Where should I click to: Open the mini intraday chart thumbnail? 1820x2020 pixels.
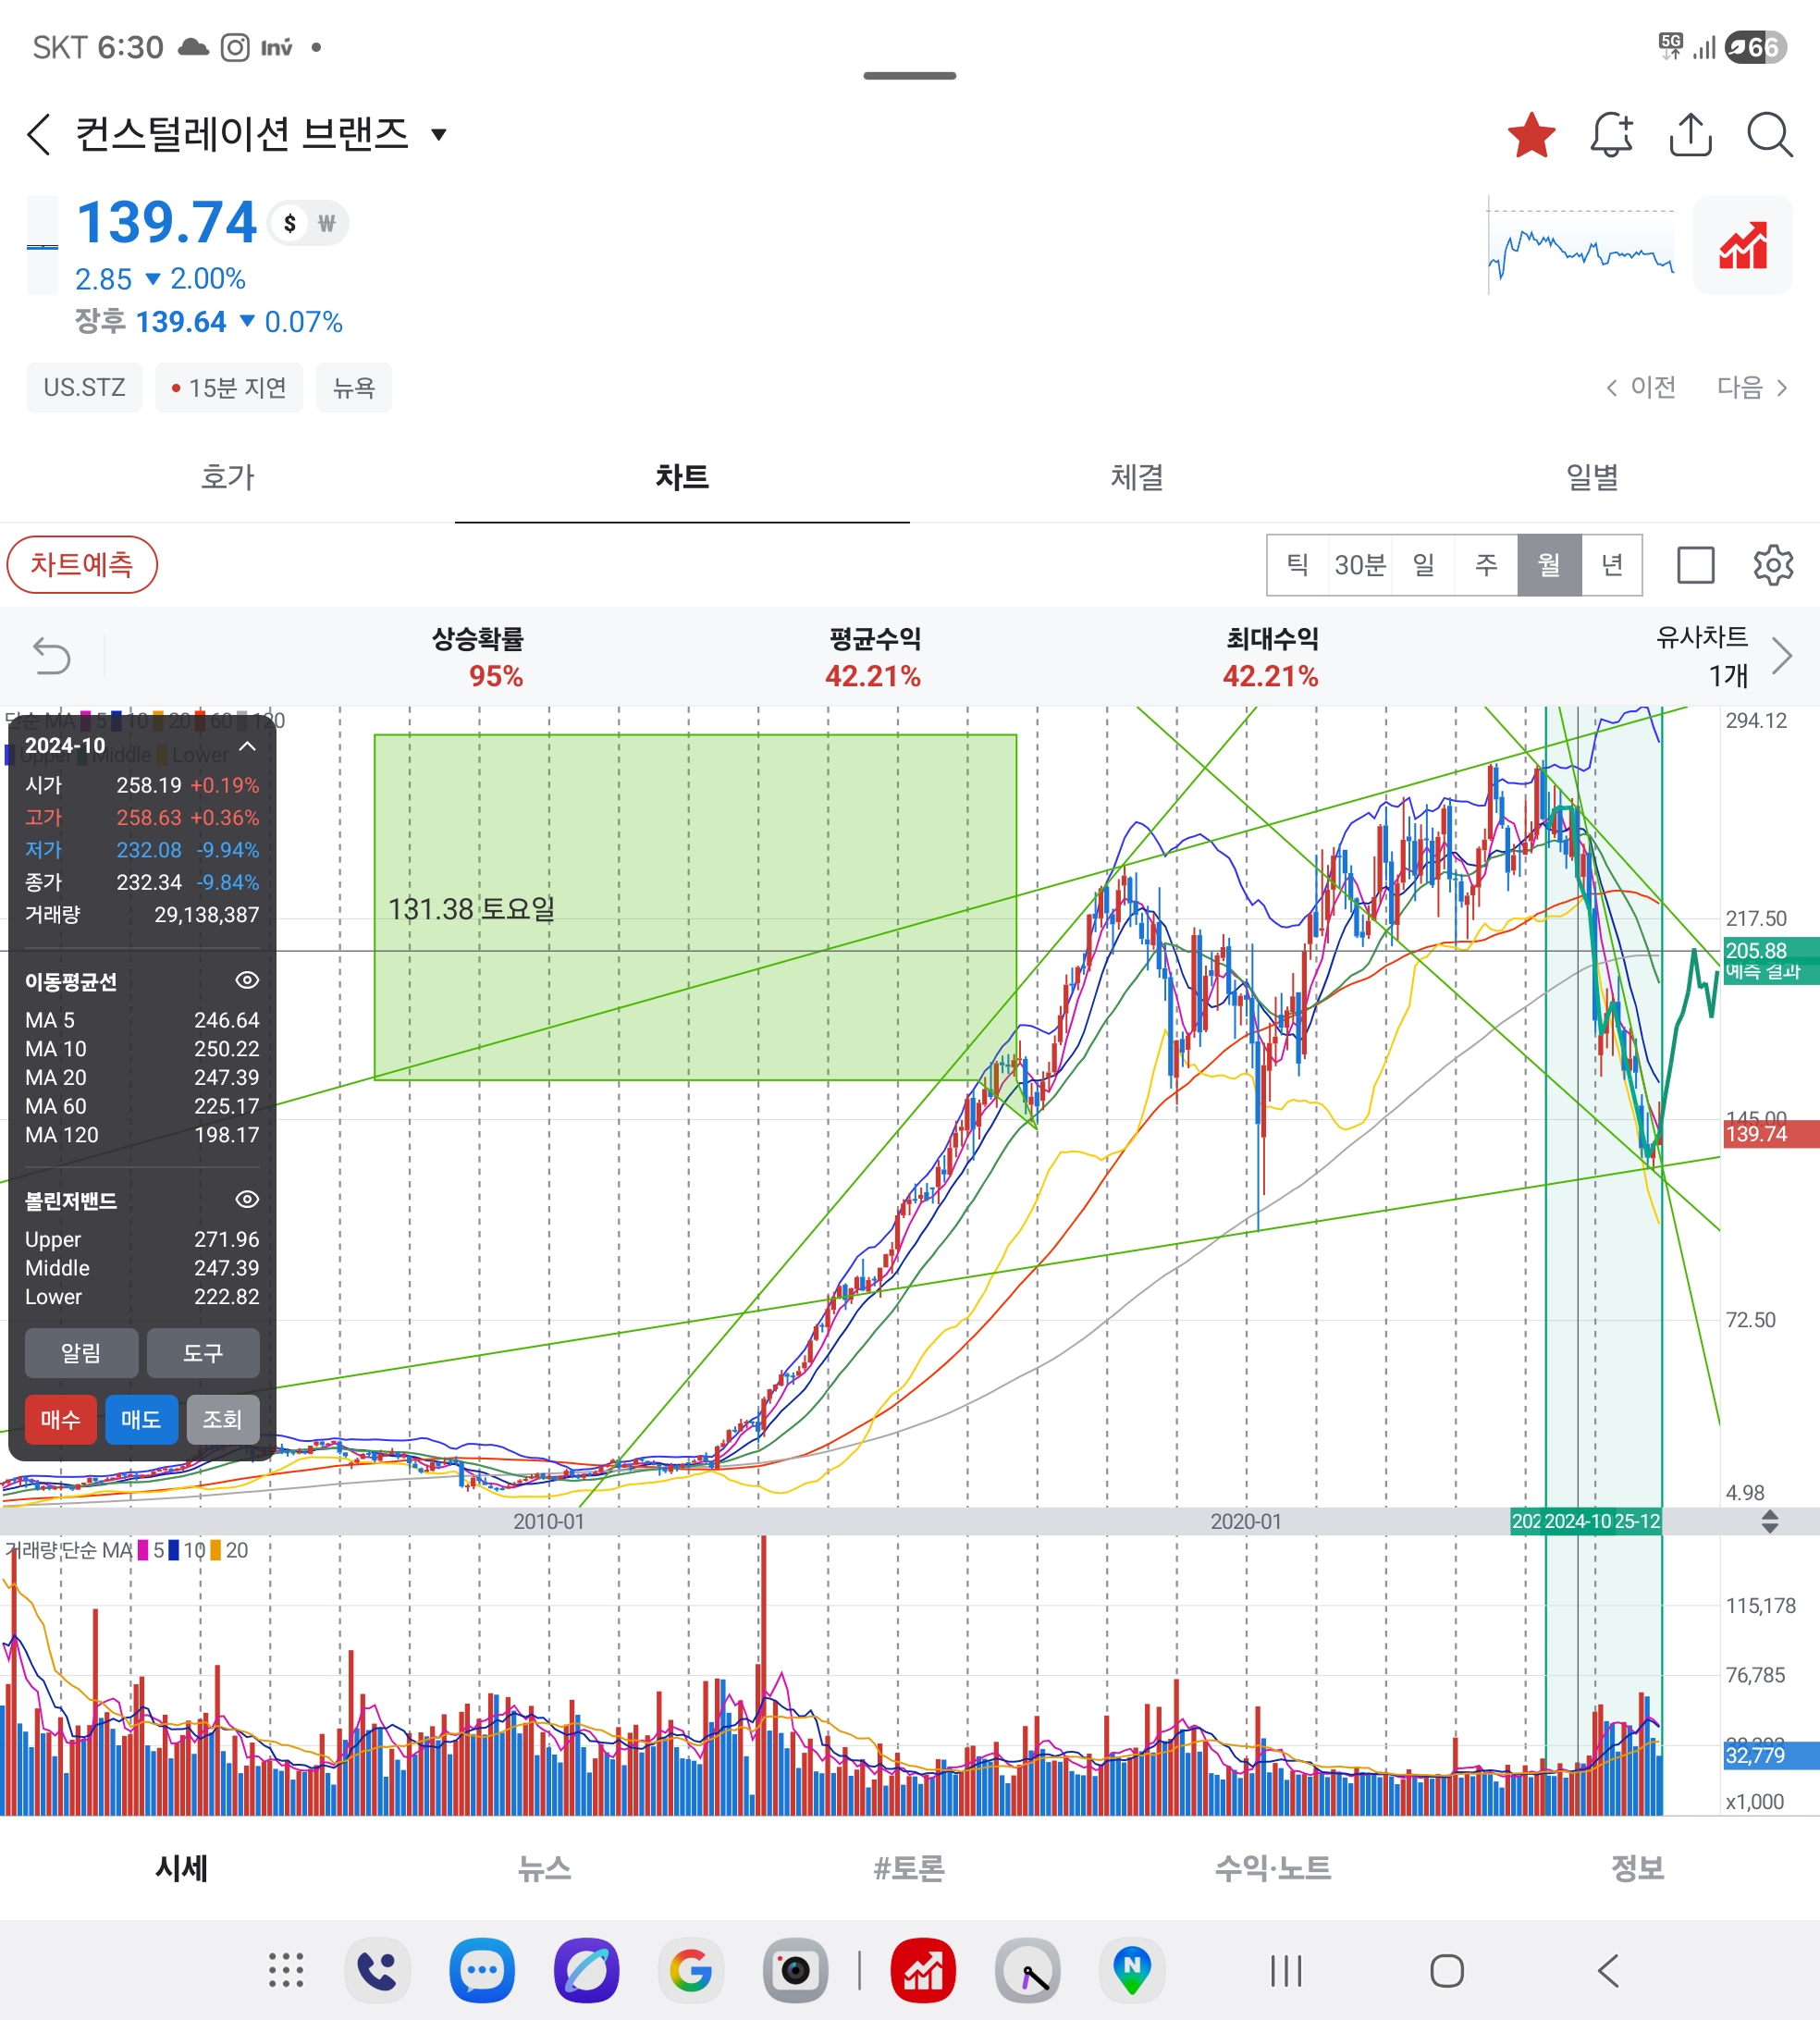1580,246
